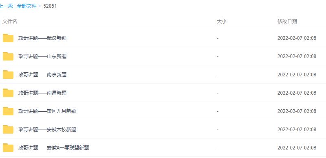Sort by 修改日期 column header
326x158 pixels.
[287, 22]
